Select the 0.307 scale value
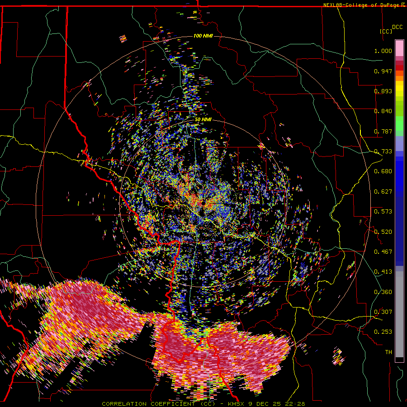 click(383, 312)
